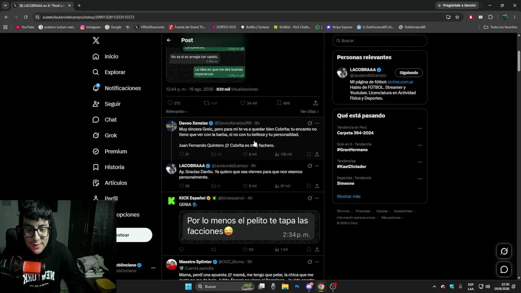Open the floating messages button

coord(504,269)
